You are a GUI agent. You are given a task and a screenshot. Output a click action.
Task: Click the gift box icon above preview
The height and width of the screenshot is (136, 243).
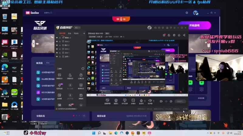(164, 35)
